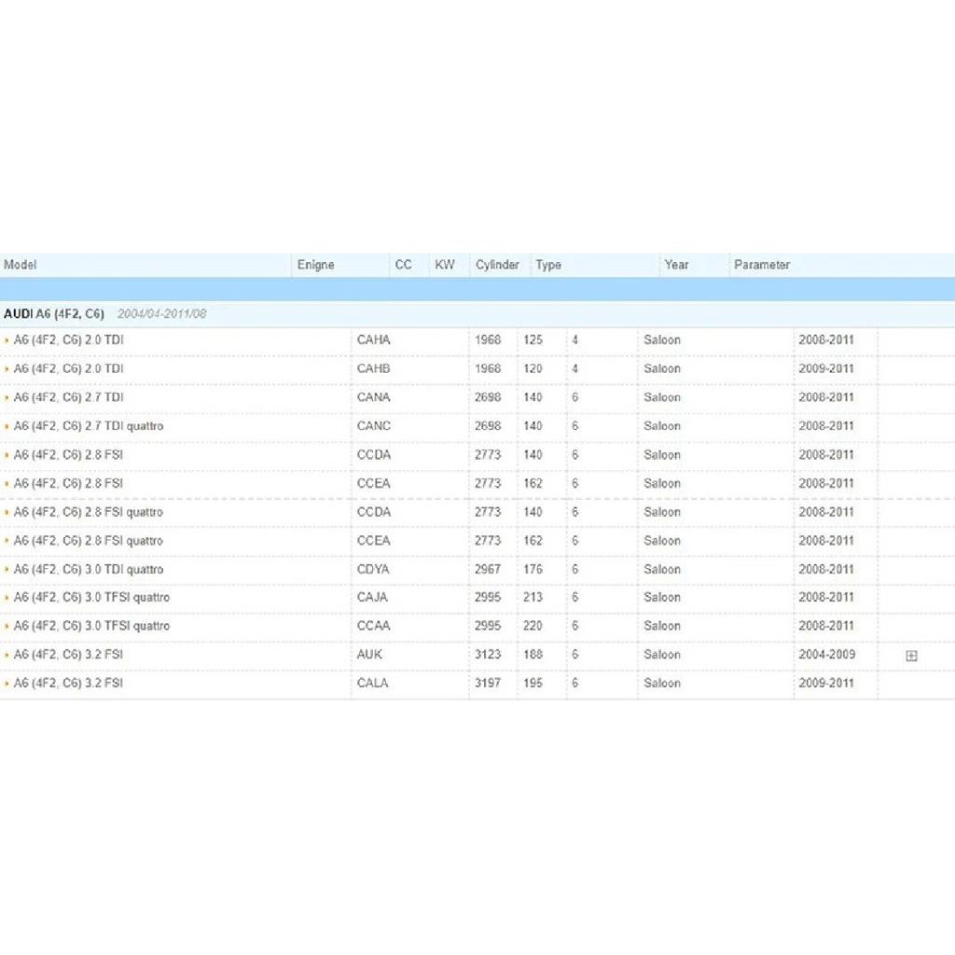Click engine code AUK
This screenshot has width=955, height=955.
pos(369,655)
